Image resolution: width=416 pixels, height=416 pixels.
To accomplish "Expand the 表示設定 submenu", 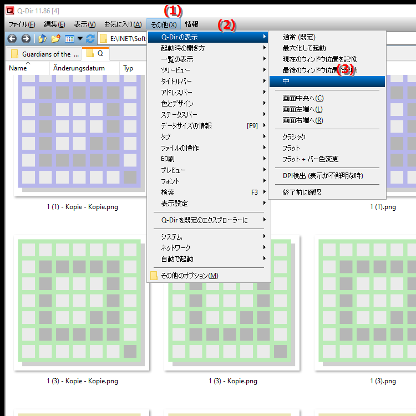I will (x=208, y=204).
